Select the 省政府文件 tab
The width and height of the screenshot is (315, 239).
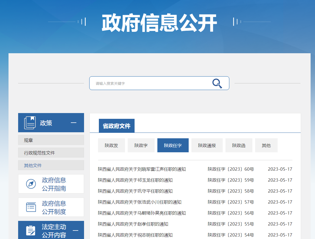point(116,126)
